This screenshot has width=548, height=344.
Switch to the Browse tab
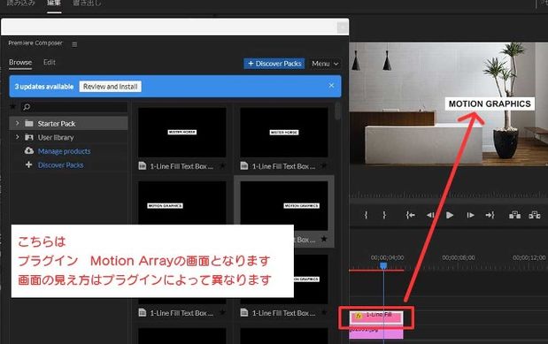(x=20, y=63)
